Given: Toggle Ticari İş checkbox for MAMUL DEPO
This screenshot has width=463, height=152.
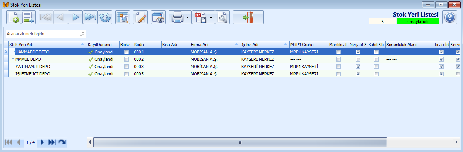Looking at the screenshot, I should pos(441,59).
